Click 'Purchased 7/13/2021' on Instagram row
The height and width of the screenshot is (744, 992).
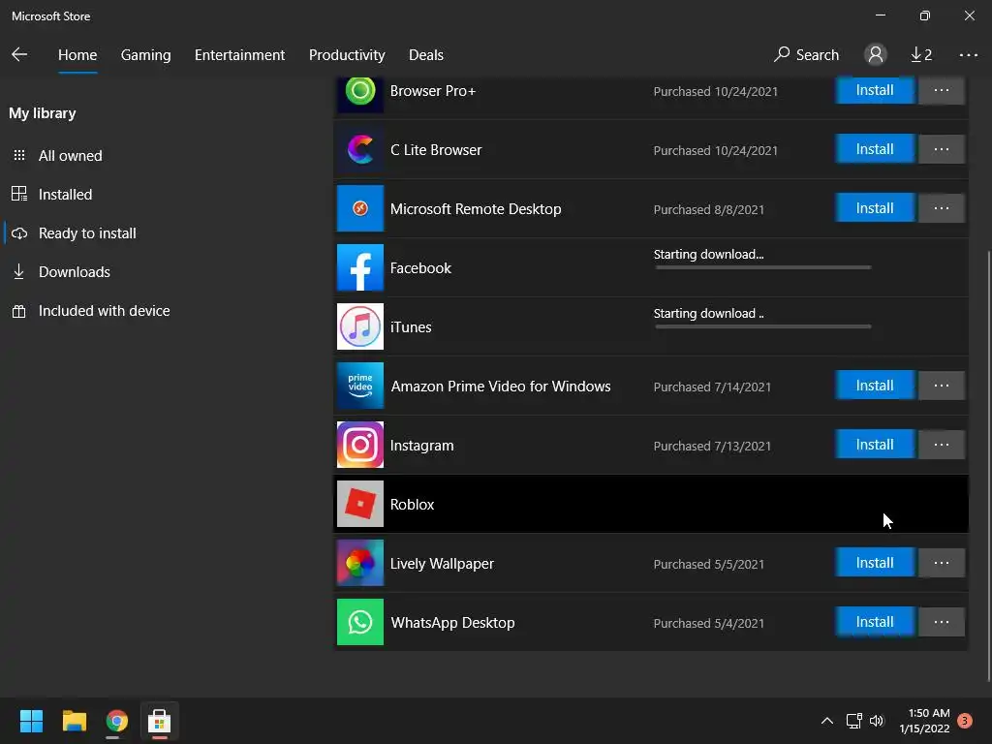click(x=712, y=446)
